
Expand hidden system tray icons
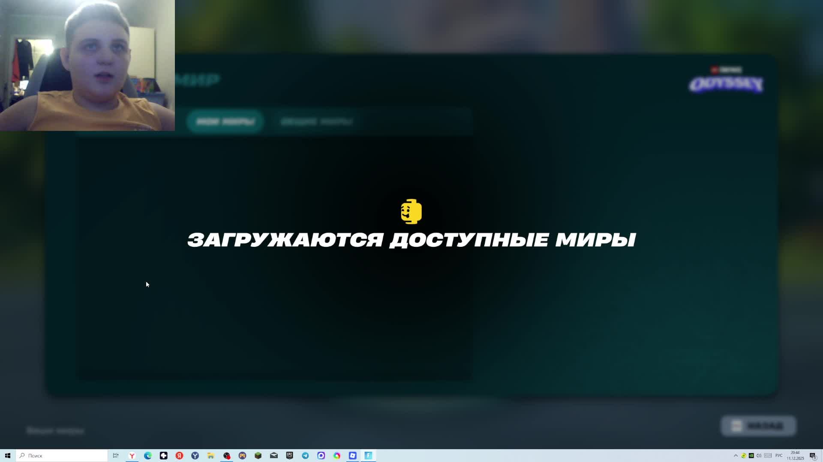(736, 456)
